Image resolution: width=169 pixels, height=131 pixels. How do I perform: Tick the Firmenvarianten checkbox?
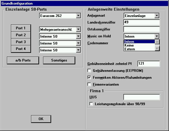point(89,84)
